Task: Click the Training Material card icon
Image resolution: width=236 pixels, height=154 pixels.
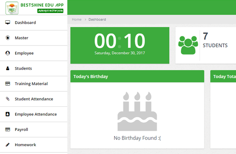Action: click(8, 84)
